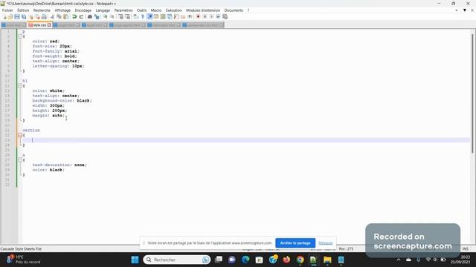Open the Function List panel icon
Image resolution: width=476 pixels, height=267 pixels.
(x=176, y=16)
